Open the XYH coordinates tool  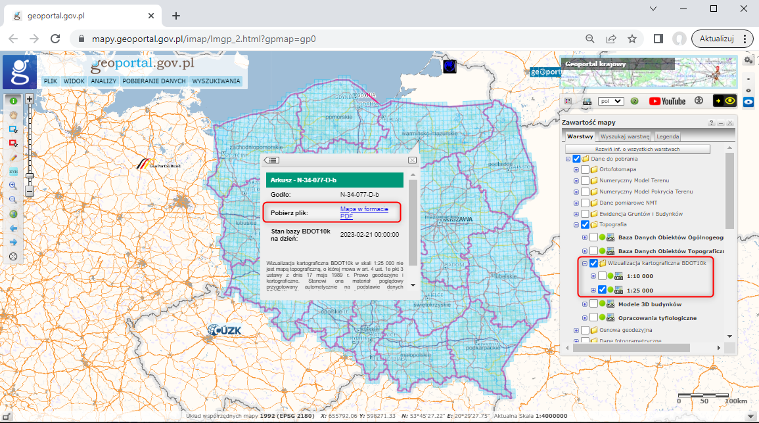pos(13,171)
